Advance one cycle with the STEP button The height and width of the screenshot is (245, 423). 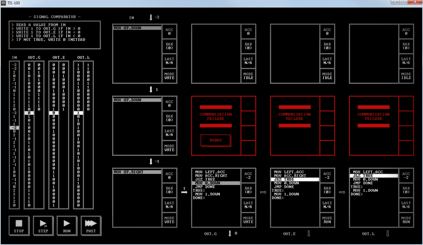click(x=43, y=226)
